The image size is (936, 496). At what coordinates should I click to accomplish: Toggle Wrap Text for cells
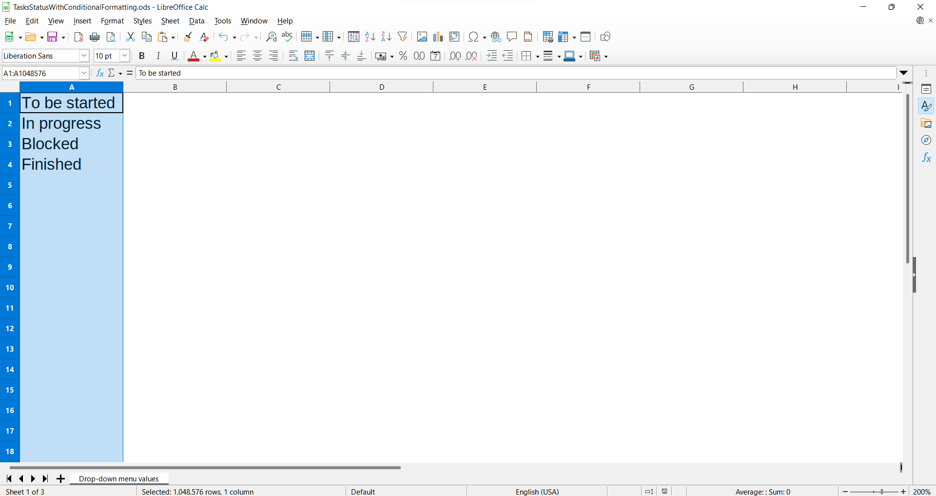(x=293, y=56)
